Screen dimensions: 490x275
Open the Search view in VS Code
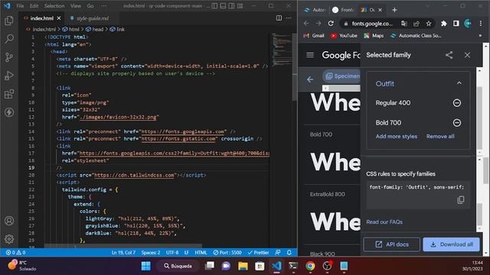[x=9, y=39]
